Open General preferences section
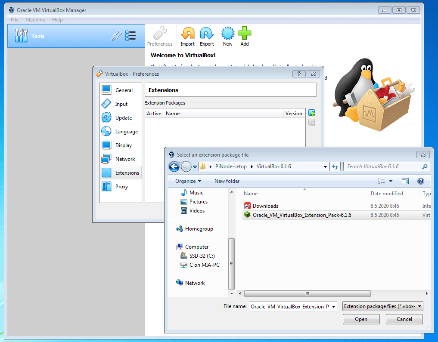This screenshot has height=342, width=438. coord(121,90)
